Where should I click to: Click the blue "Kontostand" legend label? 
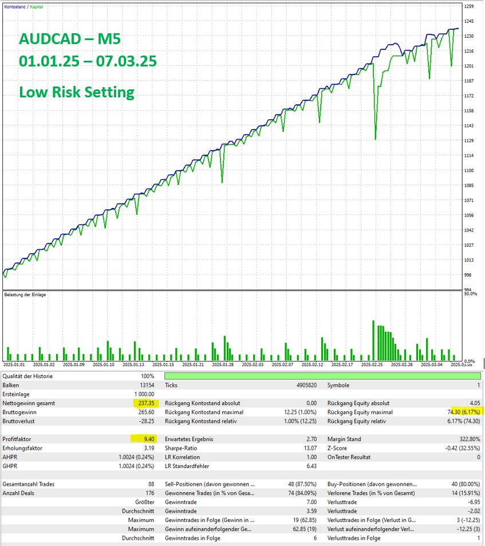click(x=15, y=7)
